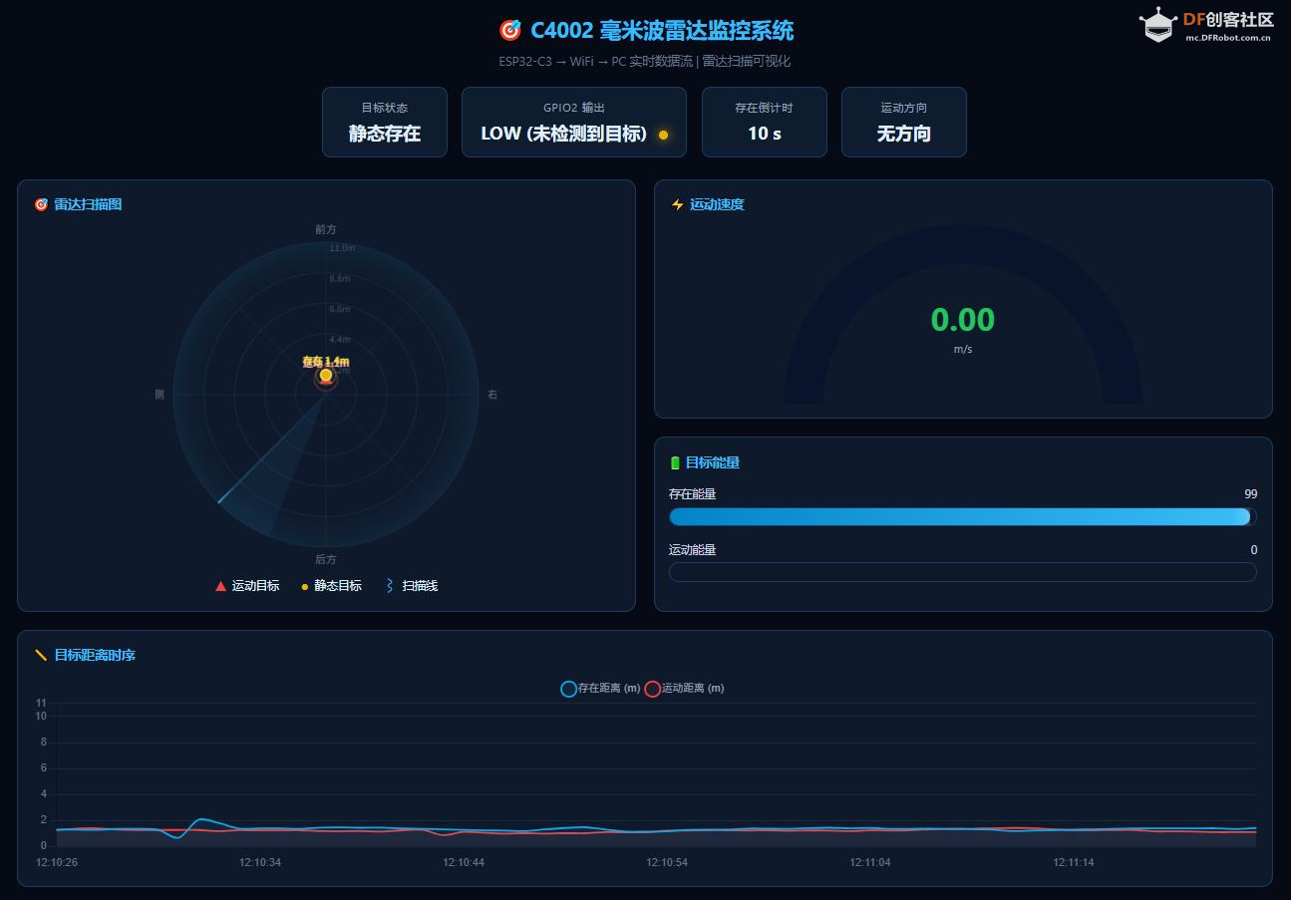1291x900 pixels.
Task: Click the 雷达扫描图 panel heading
Action: coord(88,204)
